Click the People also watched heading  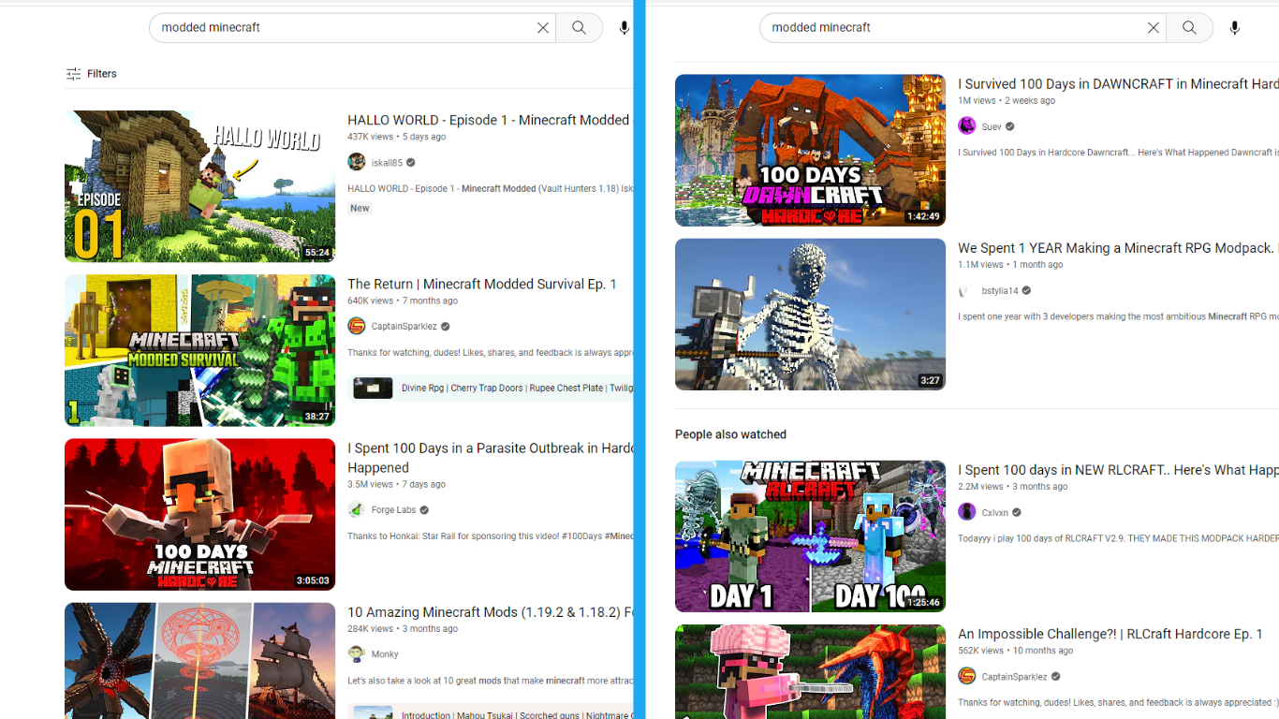coord(730,434)
